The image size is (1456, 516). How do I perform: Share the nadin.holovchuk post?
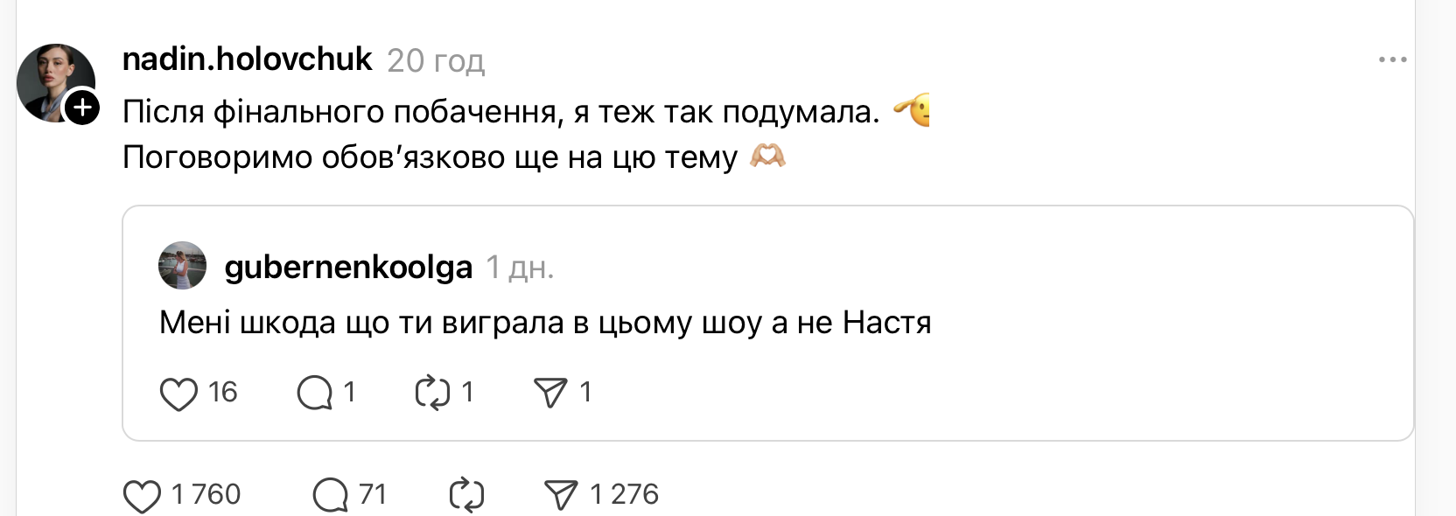click(561, 496)
